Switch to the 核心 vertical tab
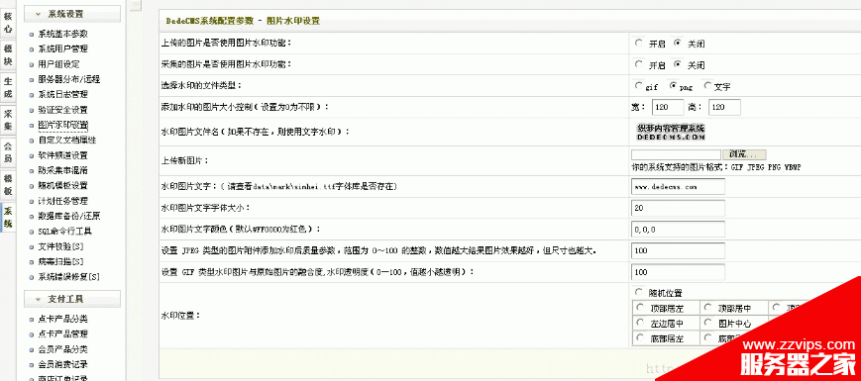The image size is (861, 381). (x=8, y=23)
